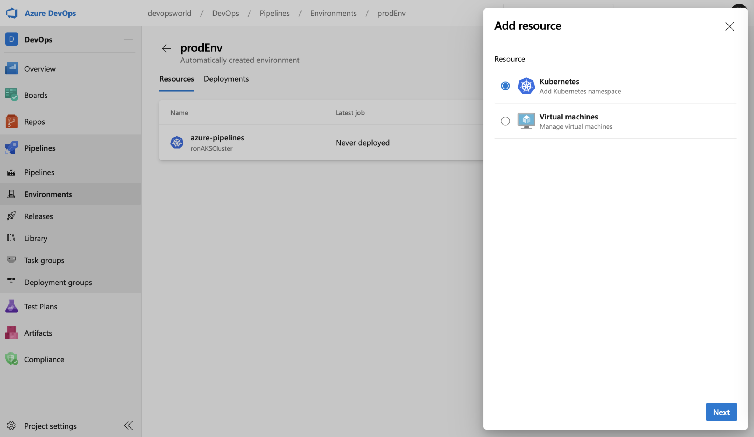Click the Kubernetes logo in Add resource panel
754x437 pixels.
pyautogui.click(x=526, y=86)
